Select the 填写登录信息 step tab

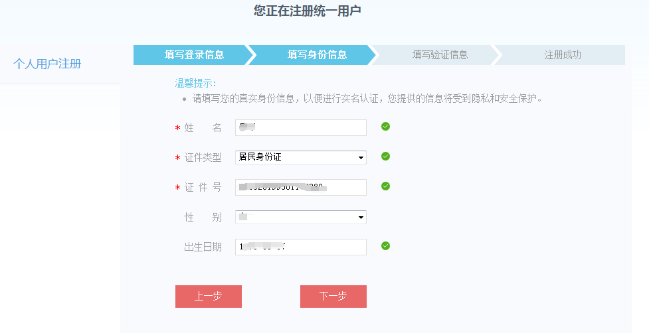[194, 55]
